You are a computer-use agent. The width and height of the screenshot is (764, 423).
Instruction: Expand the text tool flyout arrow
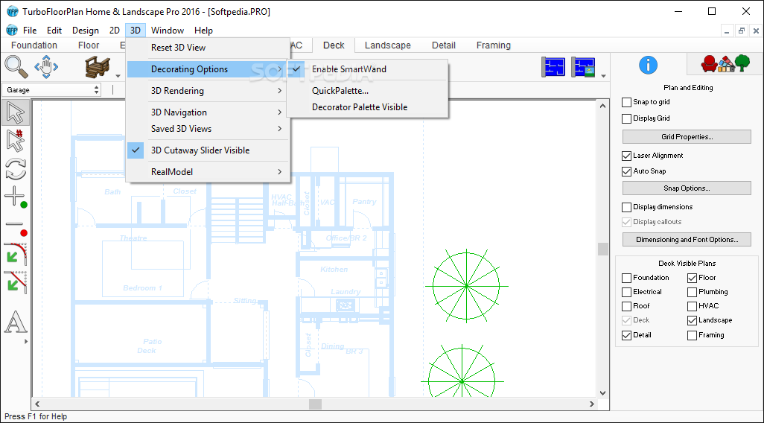pyautogui.click(x=26, y=341)
